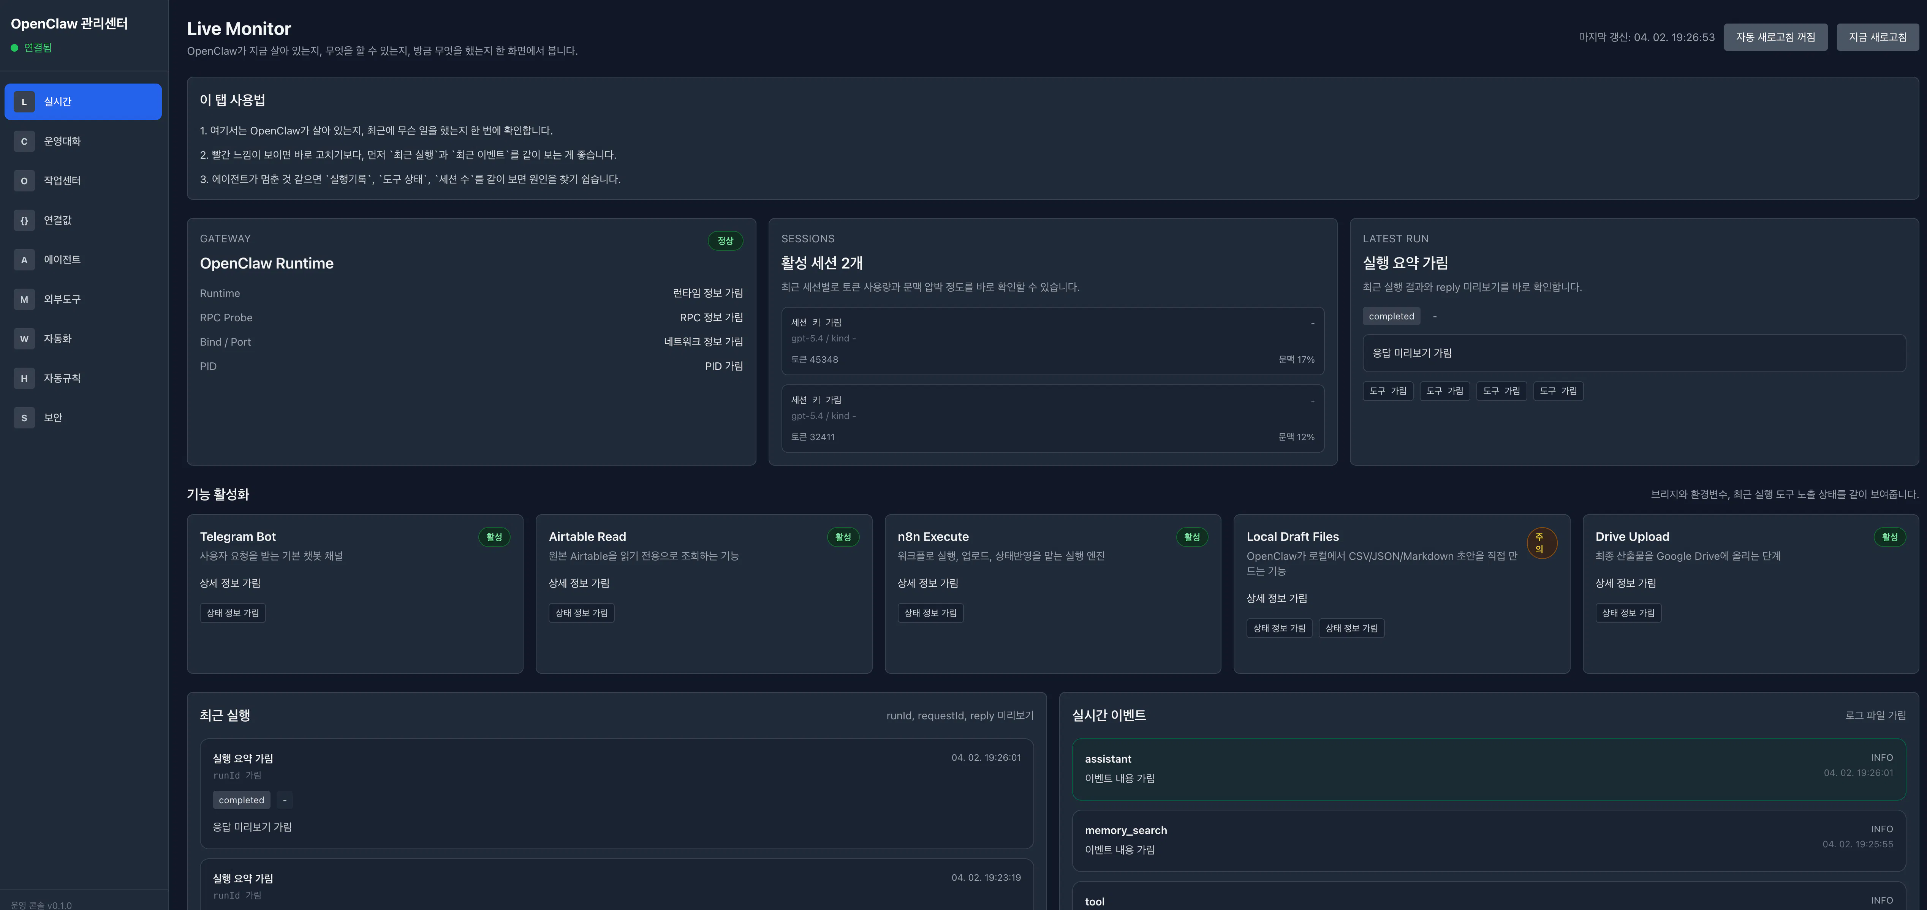Expand the 응답 미리보기 가림 box in Latest Run
The height and width of the screenshot is (910, 1927).
(1633, 353)
